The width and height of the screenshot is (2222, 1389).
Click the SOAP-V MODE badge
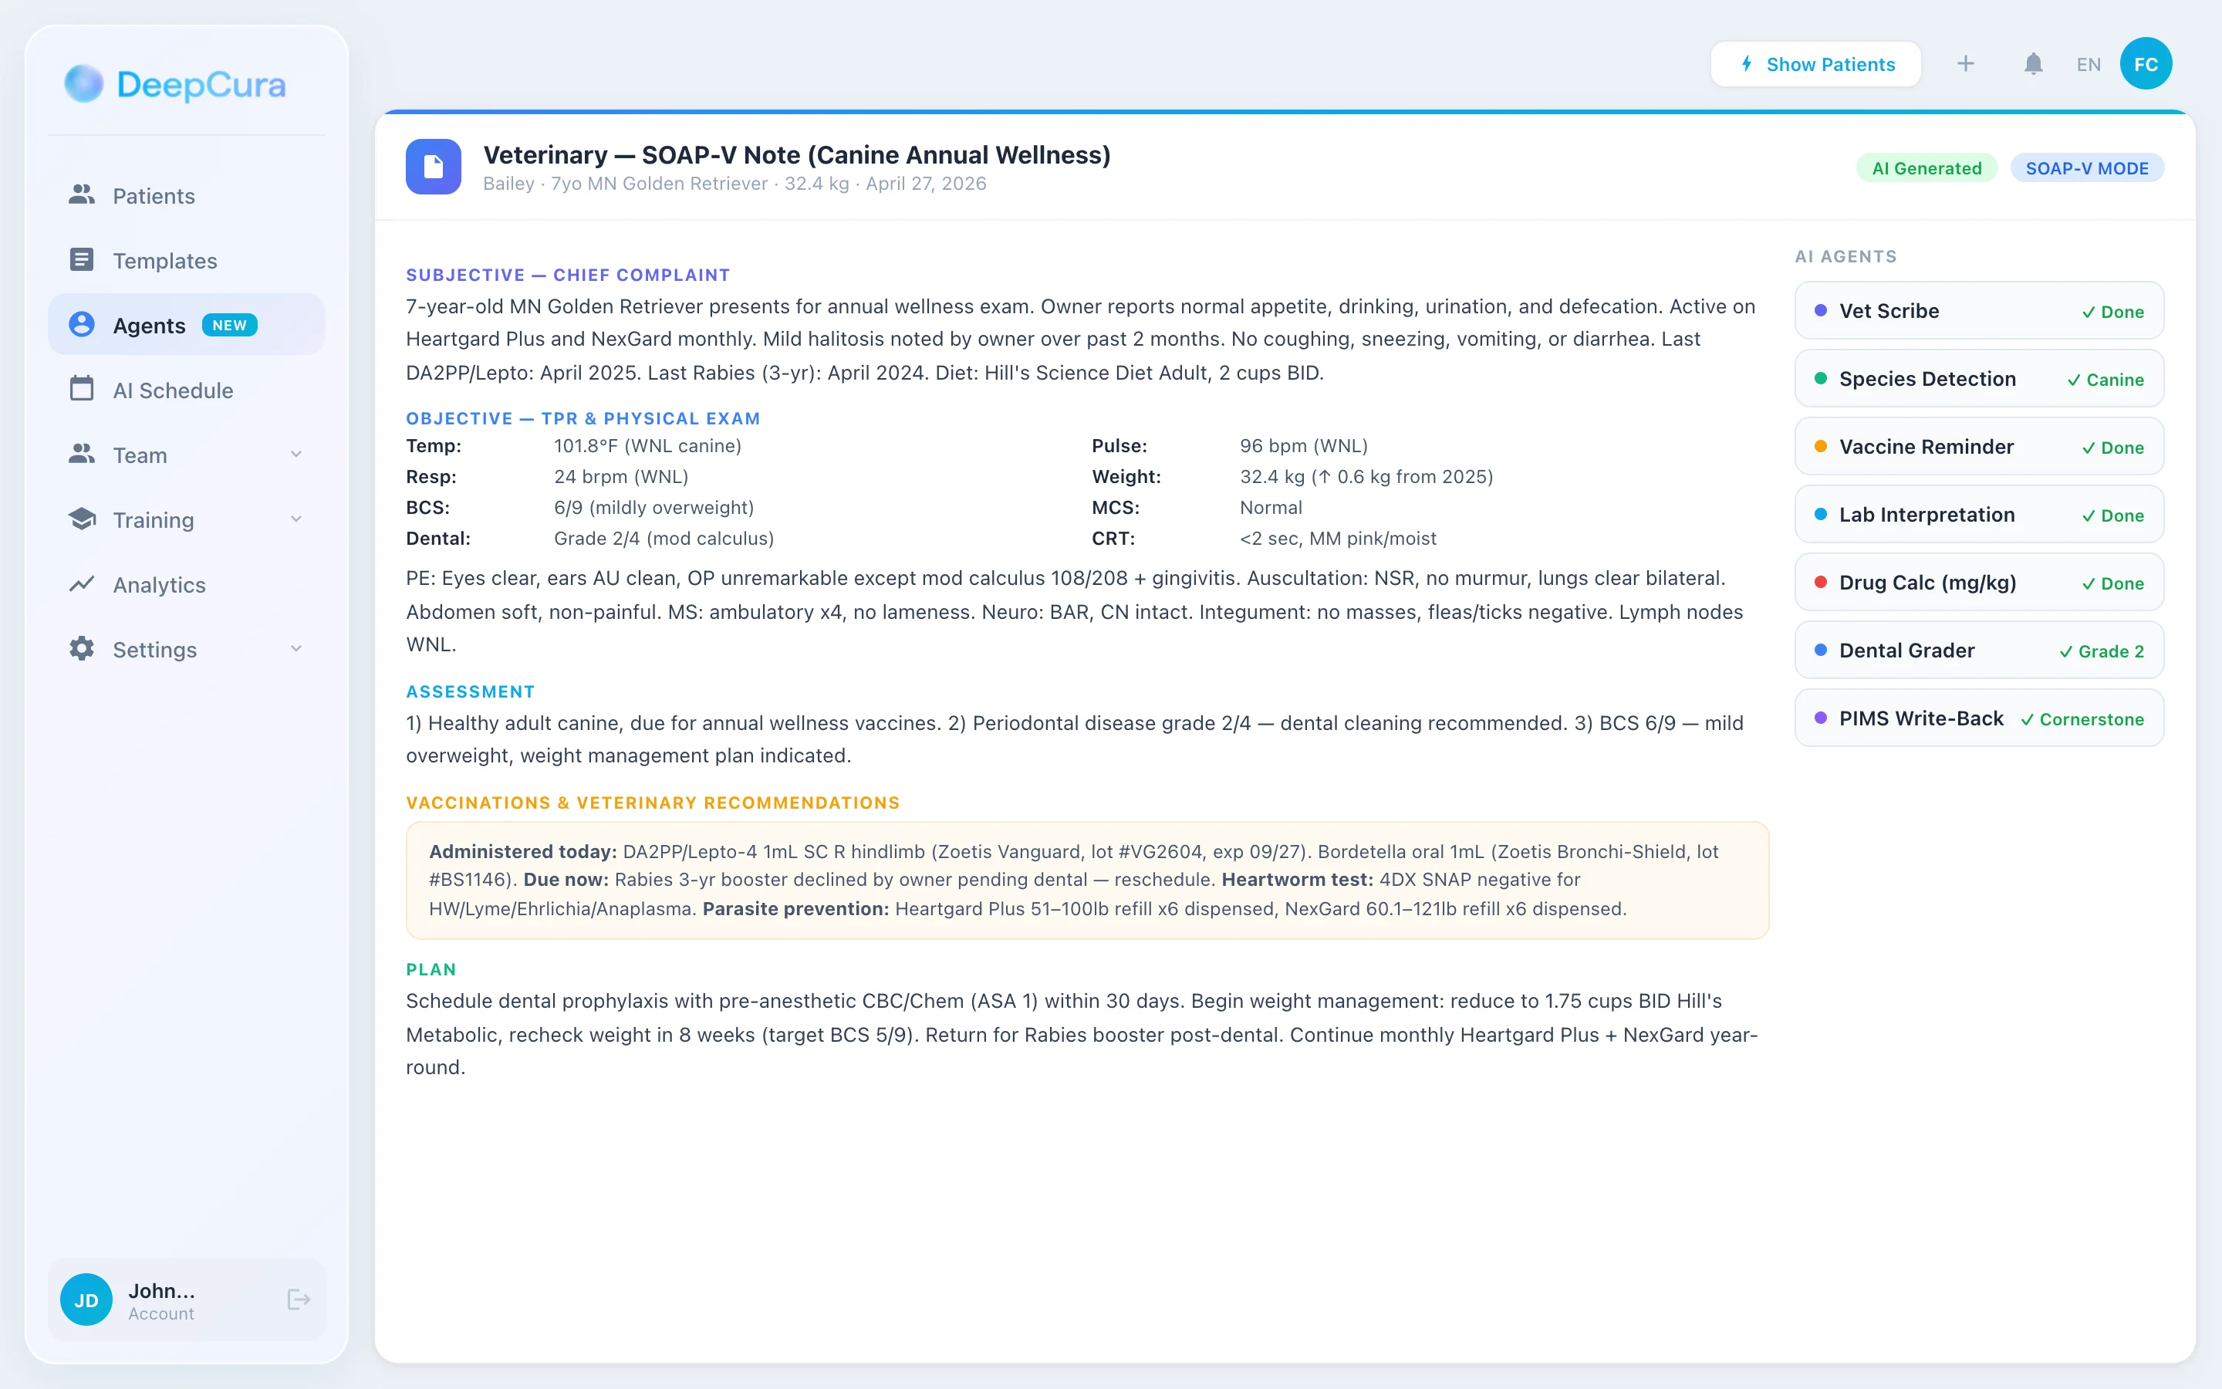point(2086,168)
